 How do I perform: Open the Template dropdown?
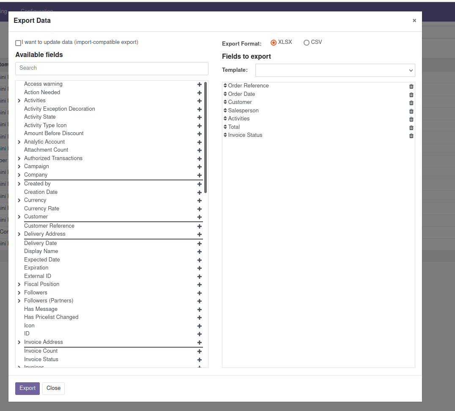pyautogui.click(x=335, y=71)
